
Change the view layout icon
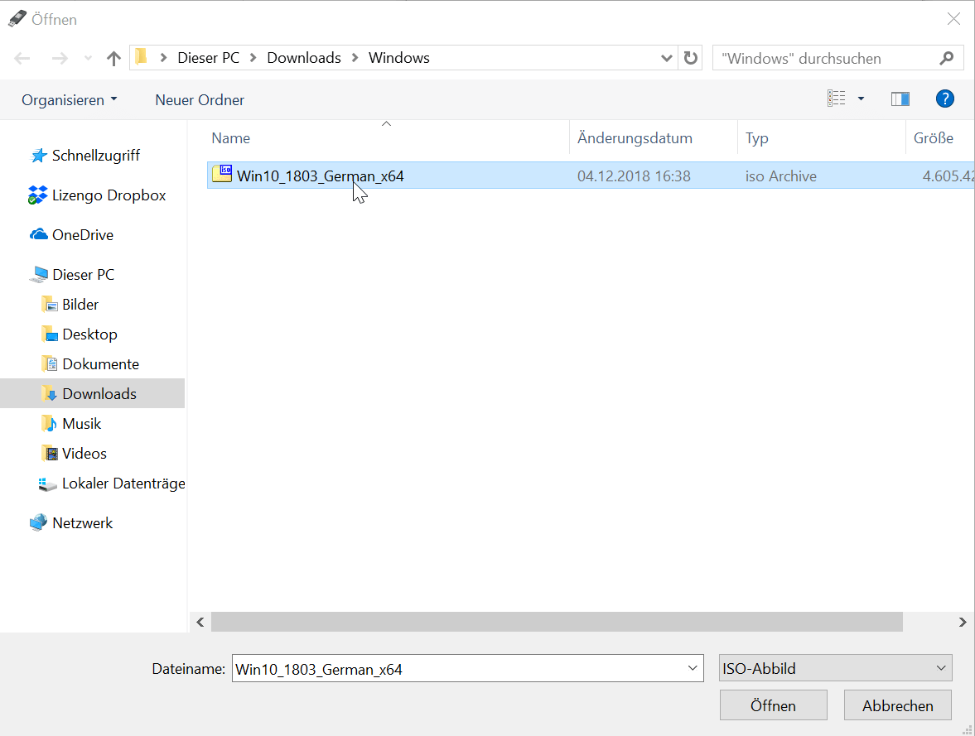pos(837,99)
